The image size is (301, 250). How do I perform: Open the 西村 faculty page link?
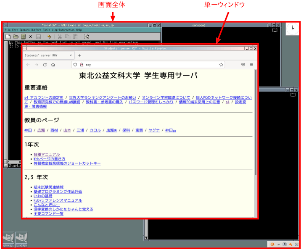54,130
